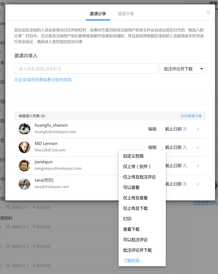Click huangfu@molasync.com email text

[55, 132]
